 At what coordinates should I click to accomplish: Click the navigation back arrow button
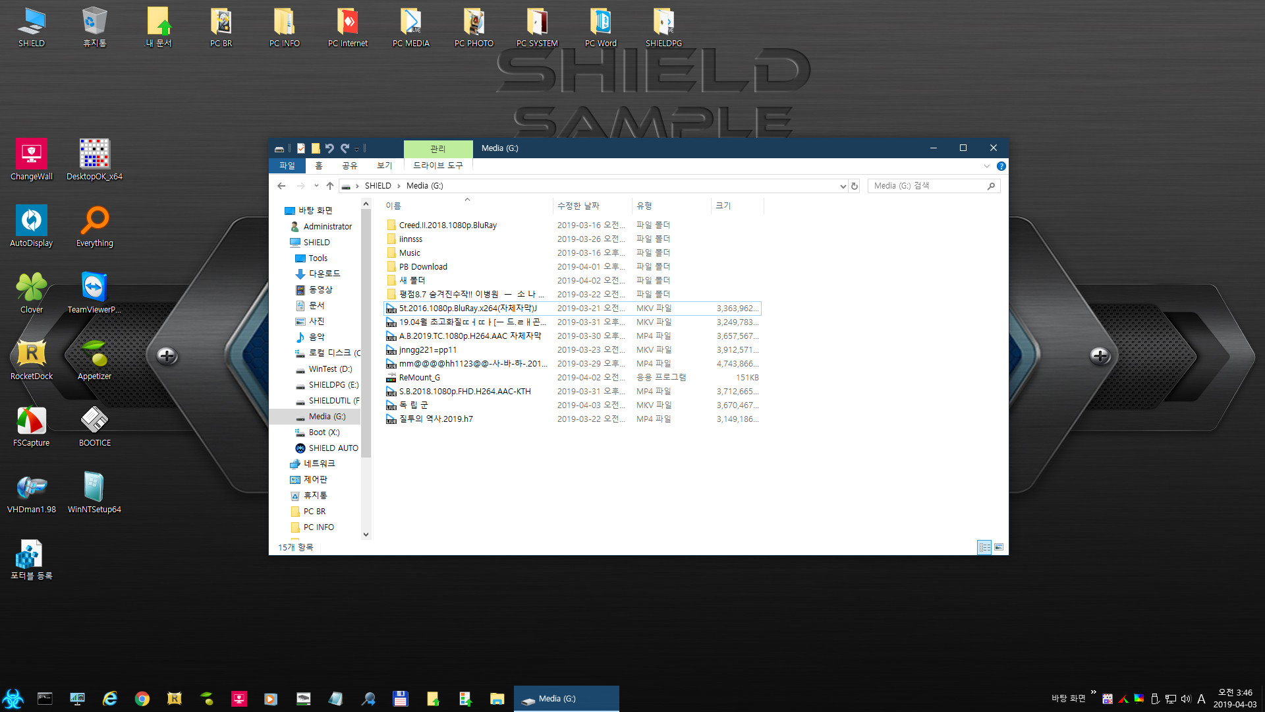(x=281, y=185)
